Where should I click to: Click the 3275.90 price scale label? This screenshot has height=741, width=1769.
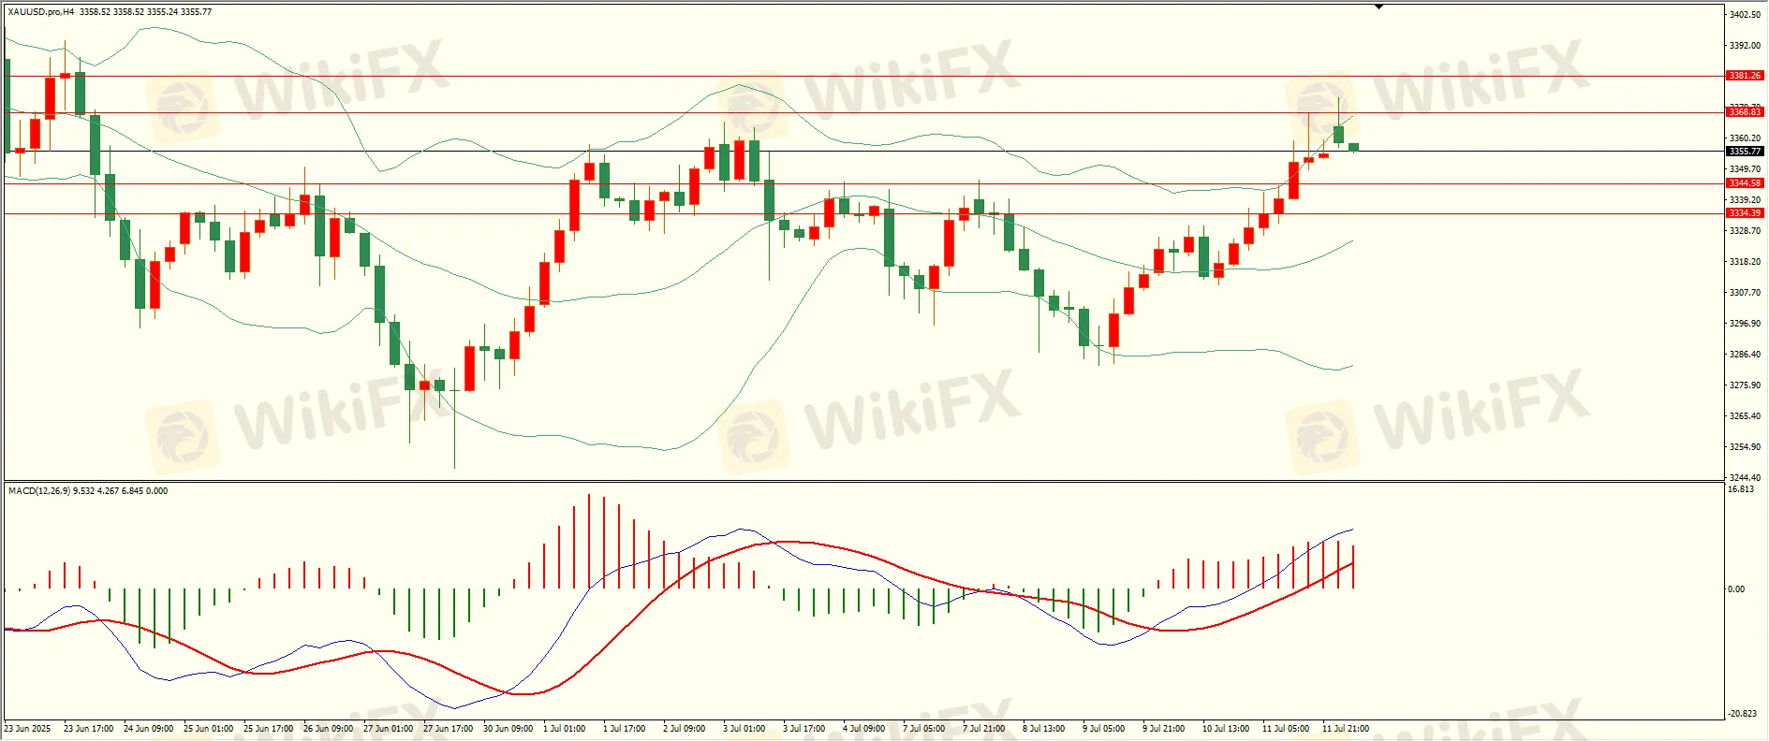click(1745, 385)
